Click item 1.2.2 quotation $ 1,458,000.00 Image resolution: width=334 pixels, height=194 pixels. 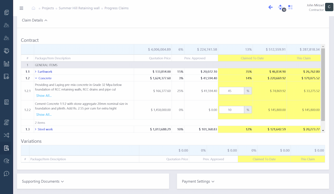tap(161, 110)
